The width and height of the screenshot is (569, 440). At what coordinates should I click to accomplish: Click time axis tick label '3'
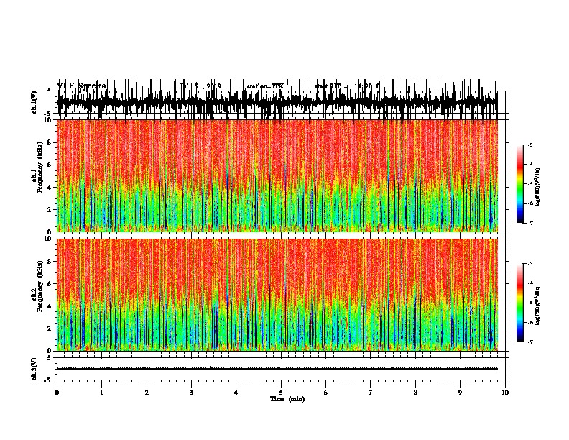[191, 393]
